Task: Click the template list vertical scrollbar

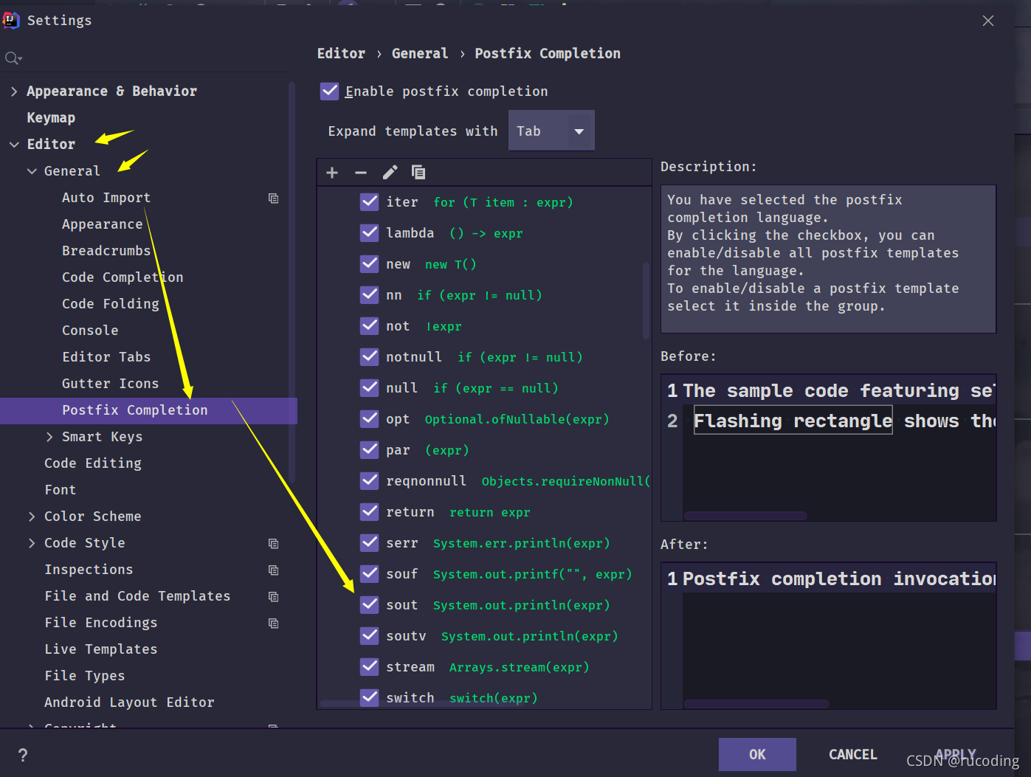Action: (x=646, y=300)
